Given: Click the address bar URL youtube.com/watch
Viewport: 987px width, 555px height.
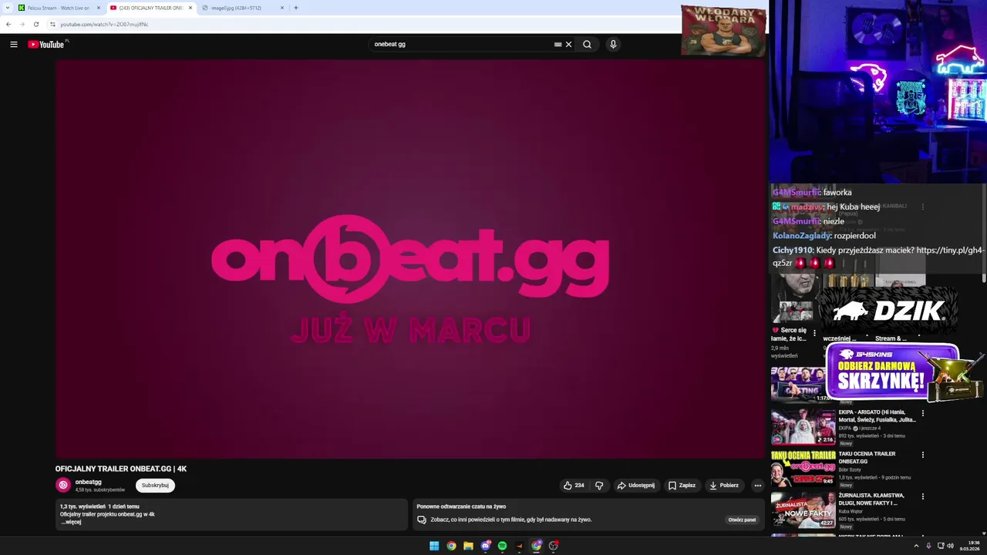Looking at the screenshot, I should point(104,24).
